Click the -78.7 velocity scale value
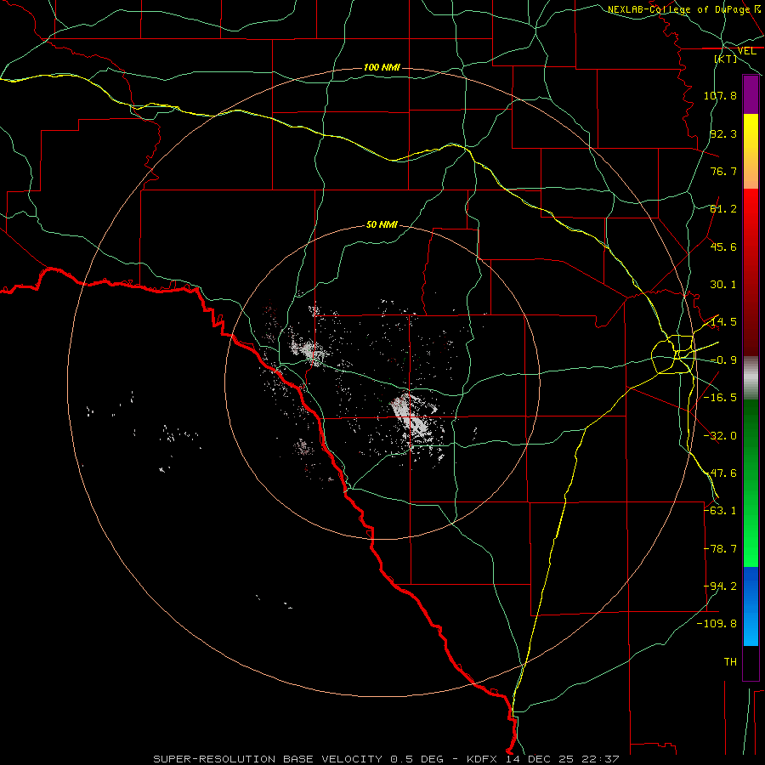 click(720, 549)
